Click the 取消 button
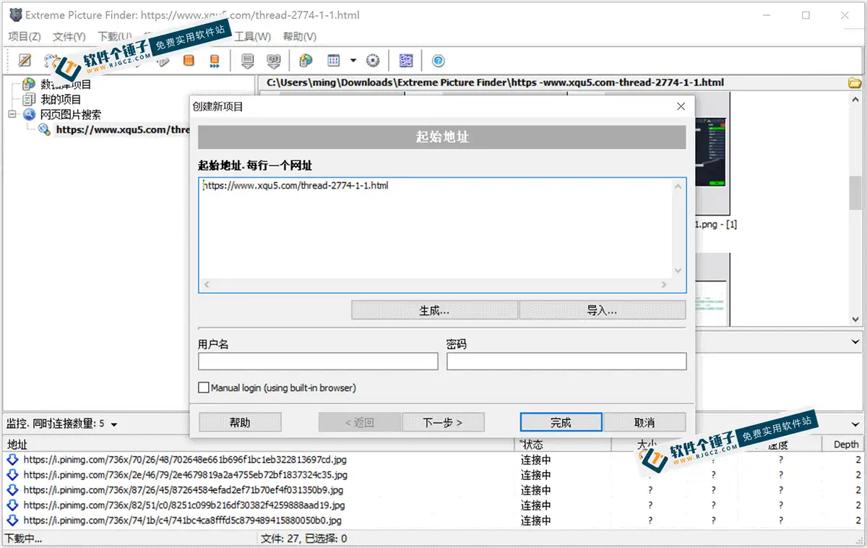Image resolution: width=867 pixels, height=548 pixels. click(x=644, y=422)
